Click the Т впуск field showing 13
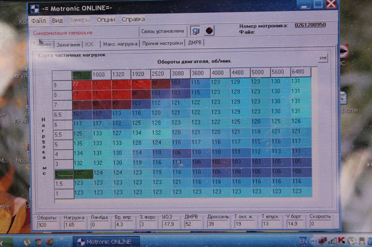 point(271,224)
